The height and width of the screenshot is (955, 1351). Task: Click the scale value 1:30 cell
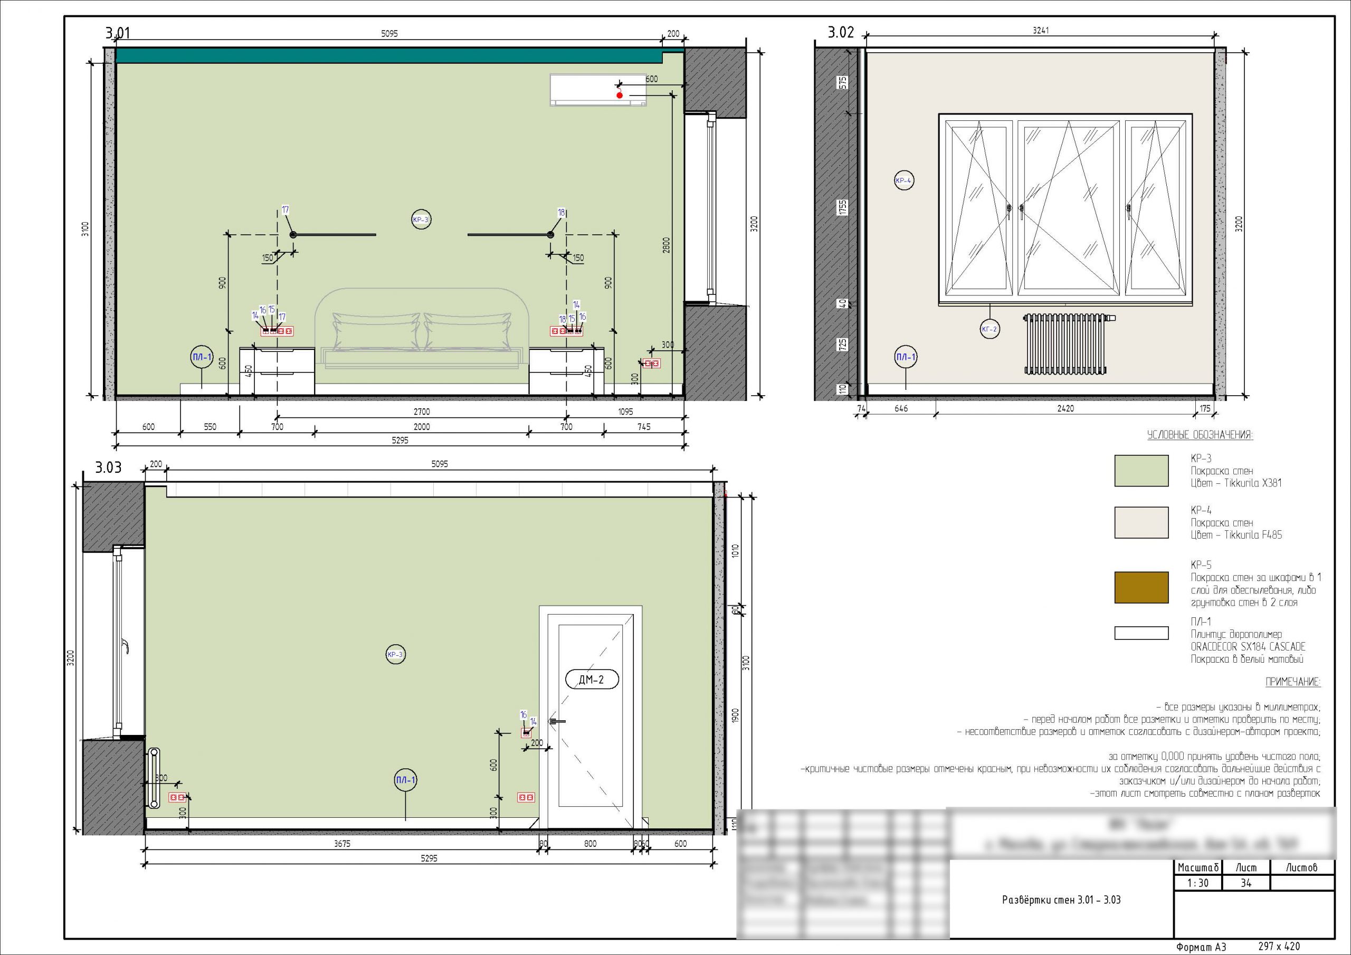pyautogui.click(x=1198, y=883)
